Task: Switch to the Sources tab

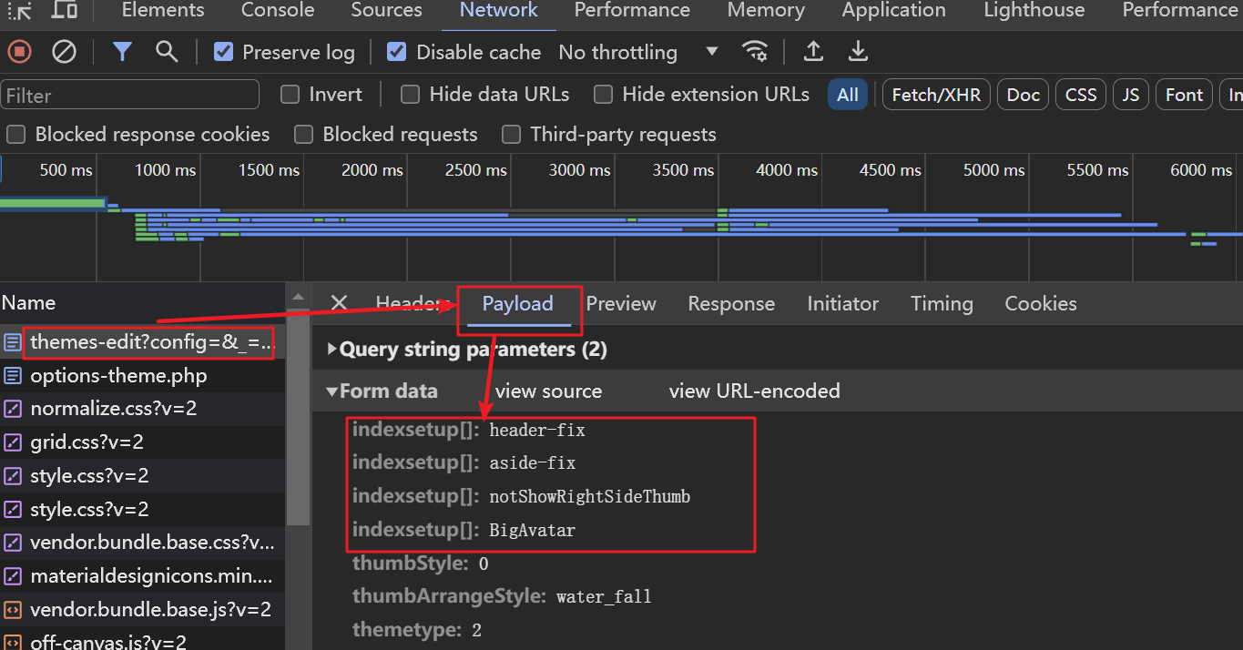Action: click(386, 10)
